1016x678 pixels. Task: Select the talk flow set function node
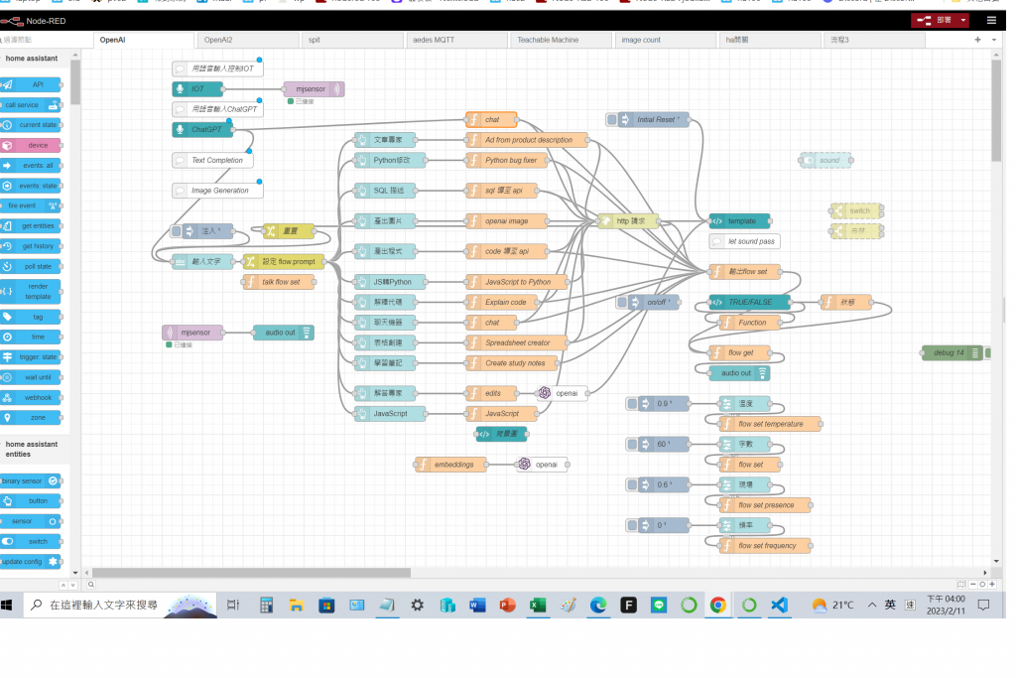279,282
